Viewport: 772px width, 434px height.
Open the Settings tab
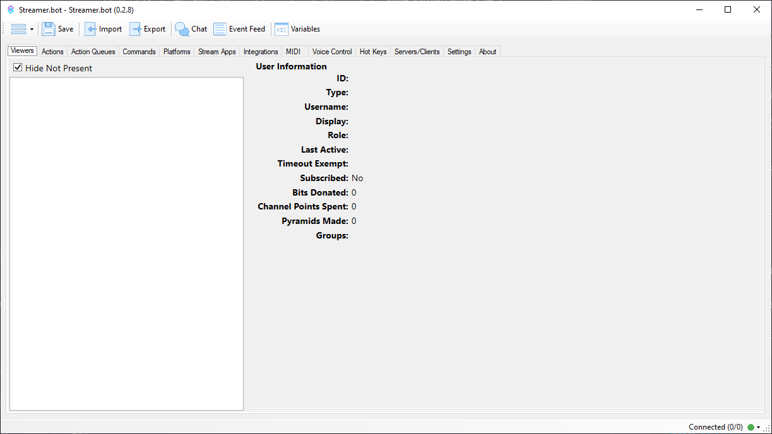click(x=459, y=52)
